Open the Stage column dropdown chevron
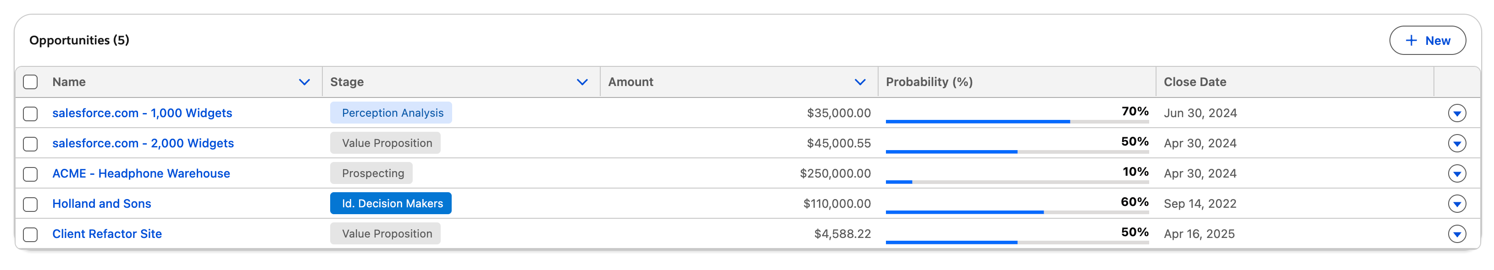This screenshot has height=270, width=1494. (582, 82)
